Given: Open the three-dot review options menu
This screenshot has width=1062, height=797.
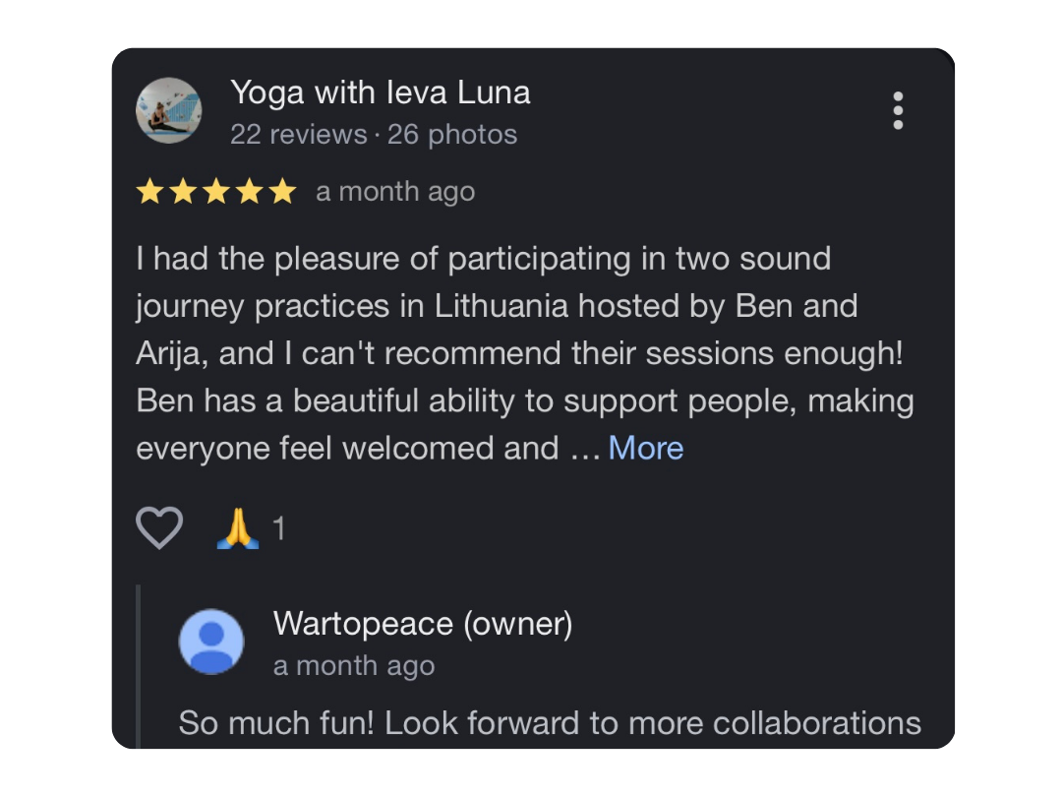Looking at the screenshot, I should coord(898,111).
